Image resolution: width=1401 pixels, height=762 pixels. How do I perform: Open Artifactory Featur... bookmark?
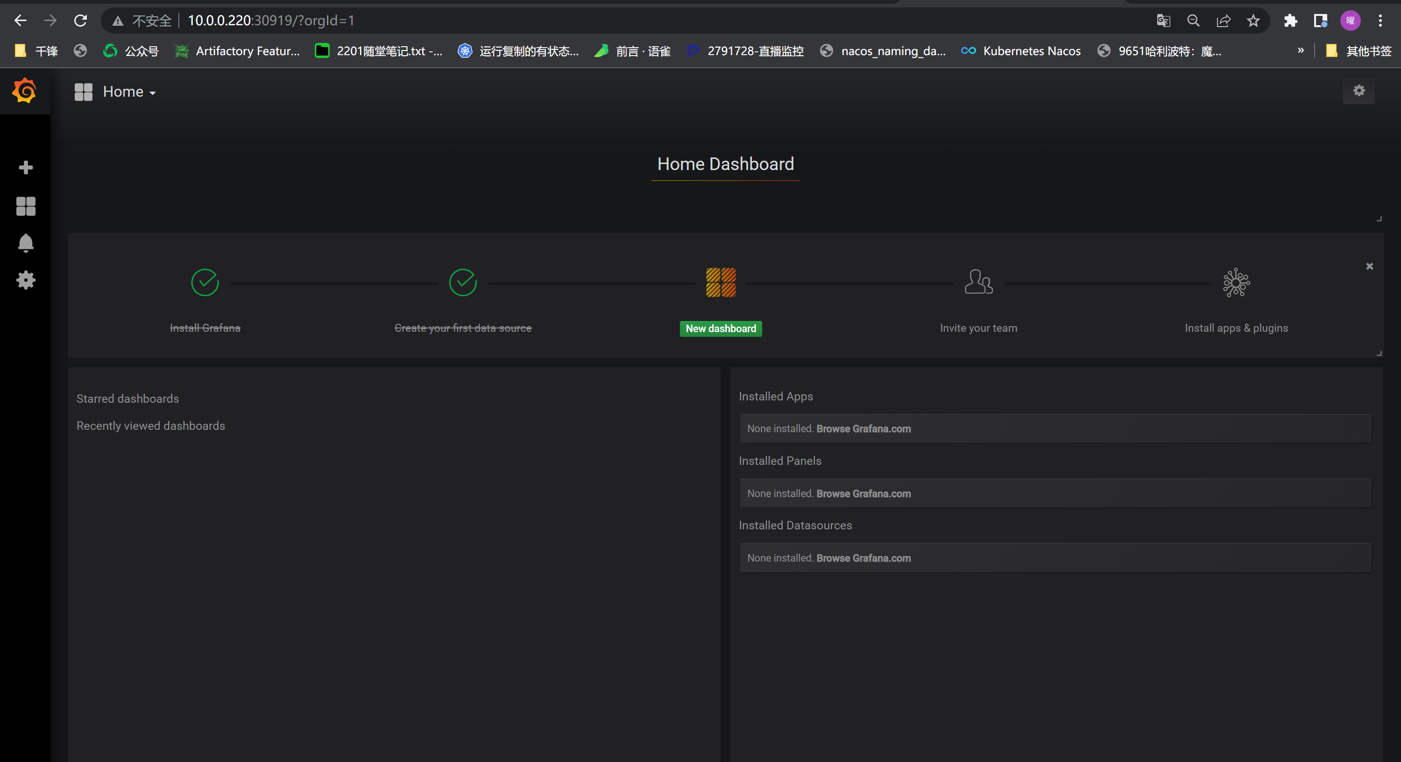point(237,51)
